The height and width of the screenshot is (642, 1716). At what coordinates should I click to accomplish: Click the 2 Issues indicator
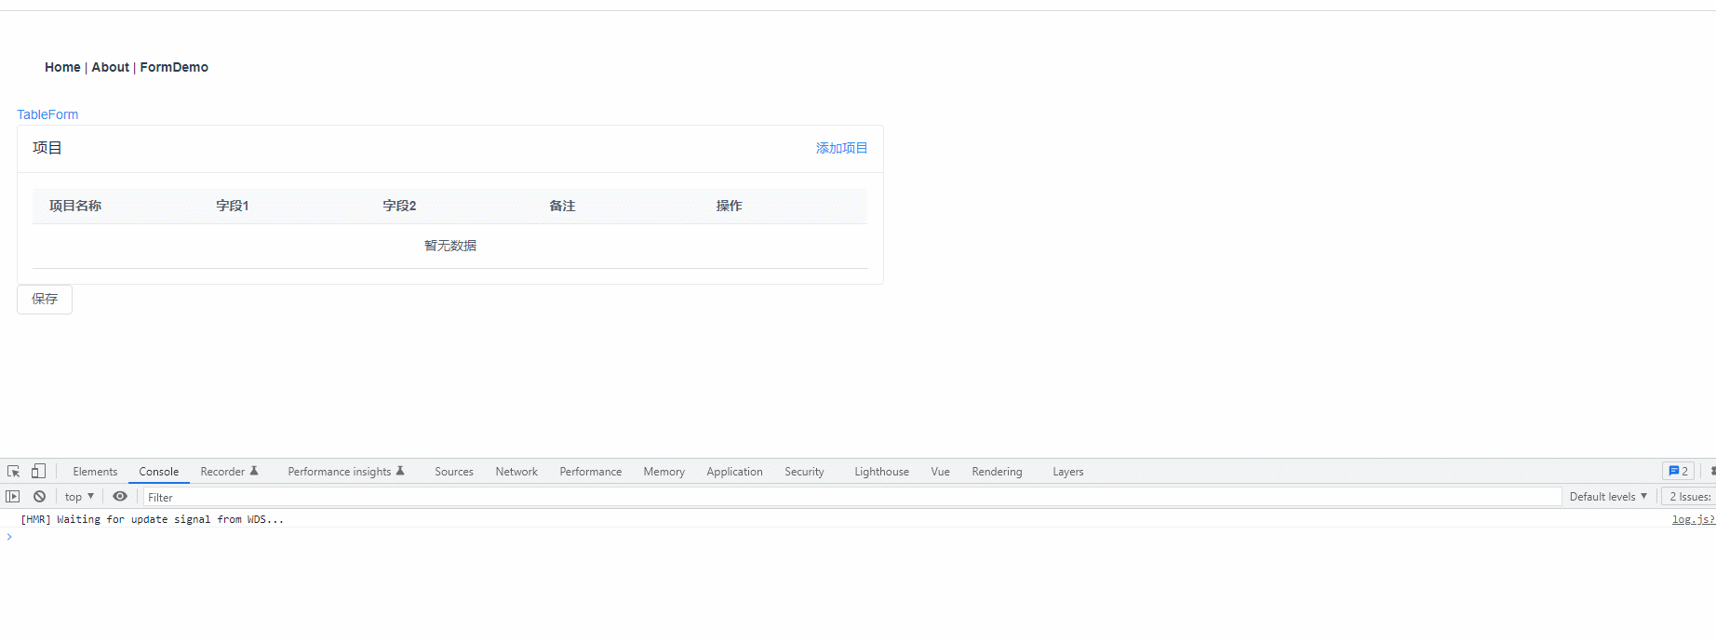click(1690, 497)
